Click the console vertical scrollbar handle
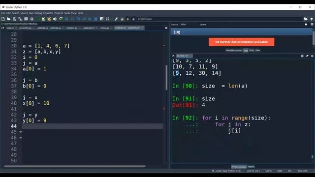315x177 pixels. [x=312, y=156]
